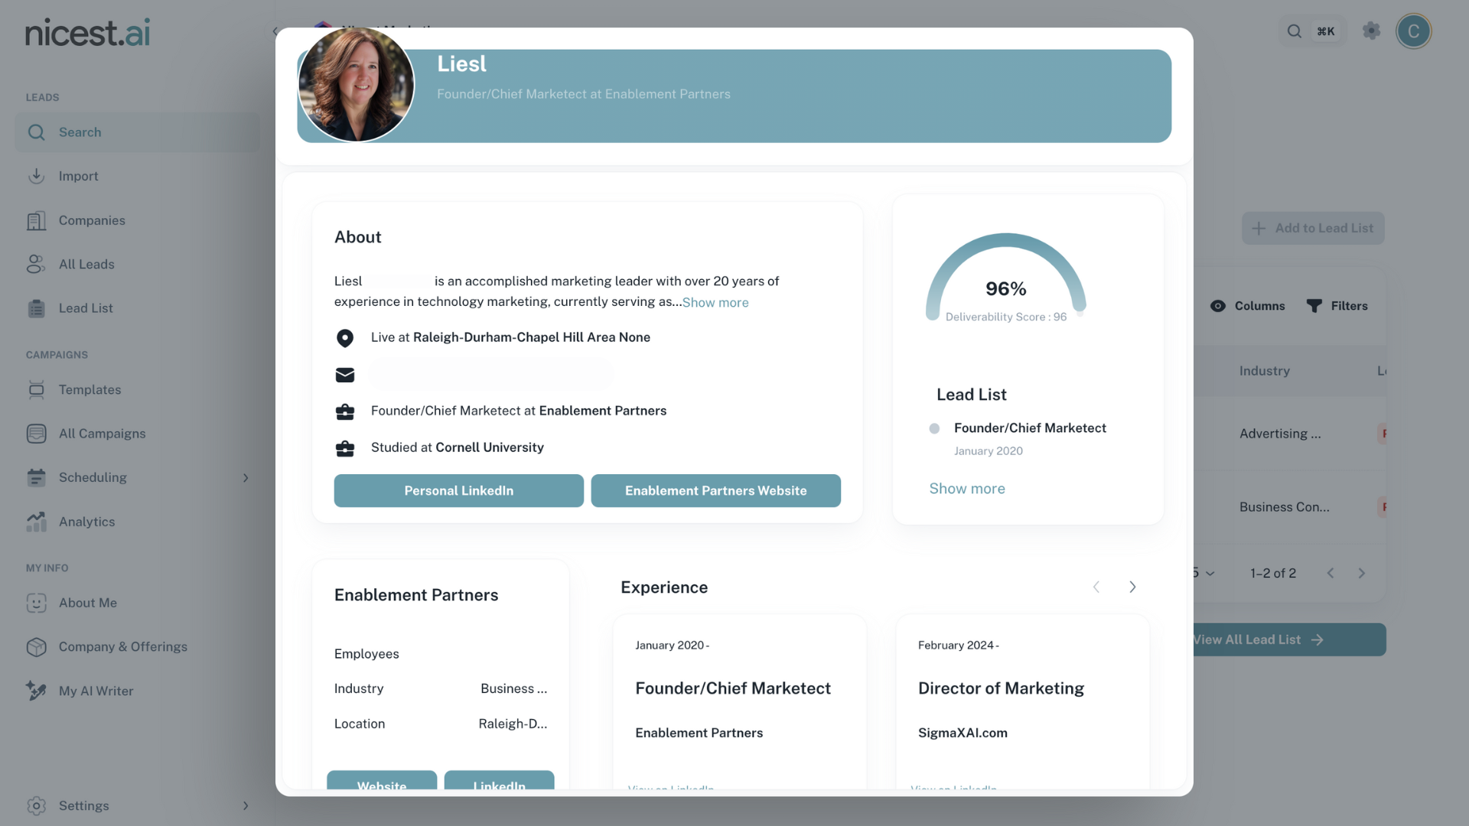Expand the Scheduling submenu chevron
Image resolution: width=1469 pixels, height=826 pixels.
[246, 478]
